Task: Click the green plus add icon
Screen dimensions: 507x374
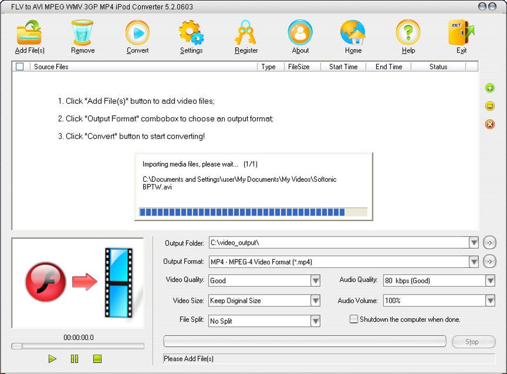Action: tap(490, 88)
